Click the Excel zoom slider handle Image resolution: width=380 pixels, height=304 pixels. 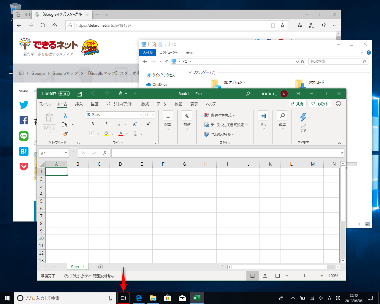304,276
